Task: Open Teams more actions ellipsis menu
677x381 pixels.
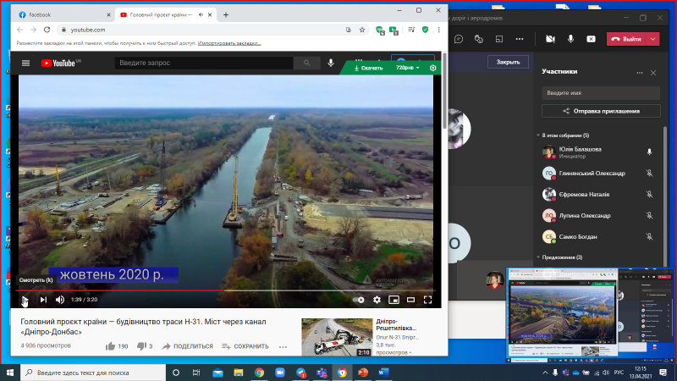Action: point(520,39)
